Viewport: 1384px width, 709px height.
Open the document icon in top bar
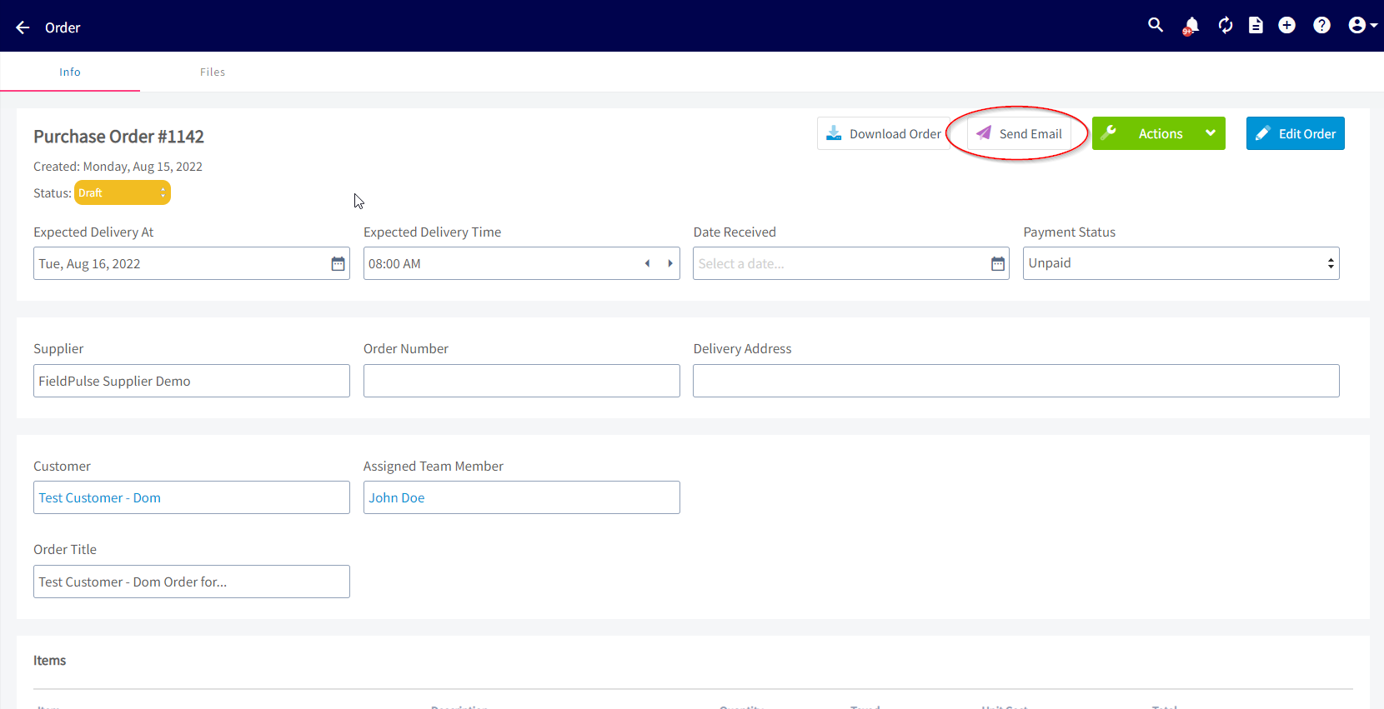pyautogui.click(x=1256, y=25)
